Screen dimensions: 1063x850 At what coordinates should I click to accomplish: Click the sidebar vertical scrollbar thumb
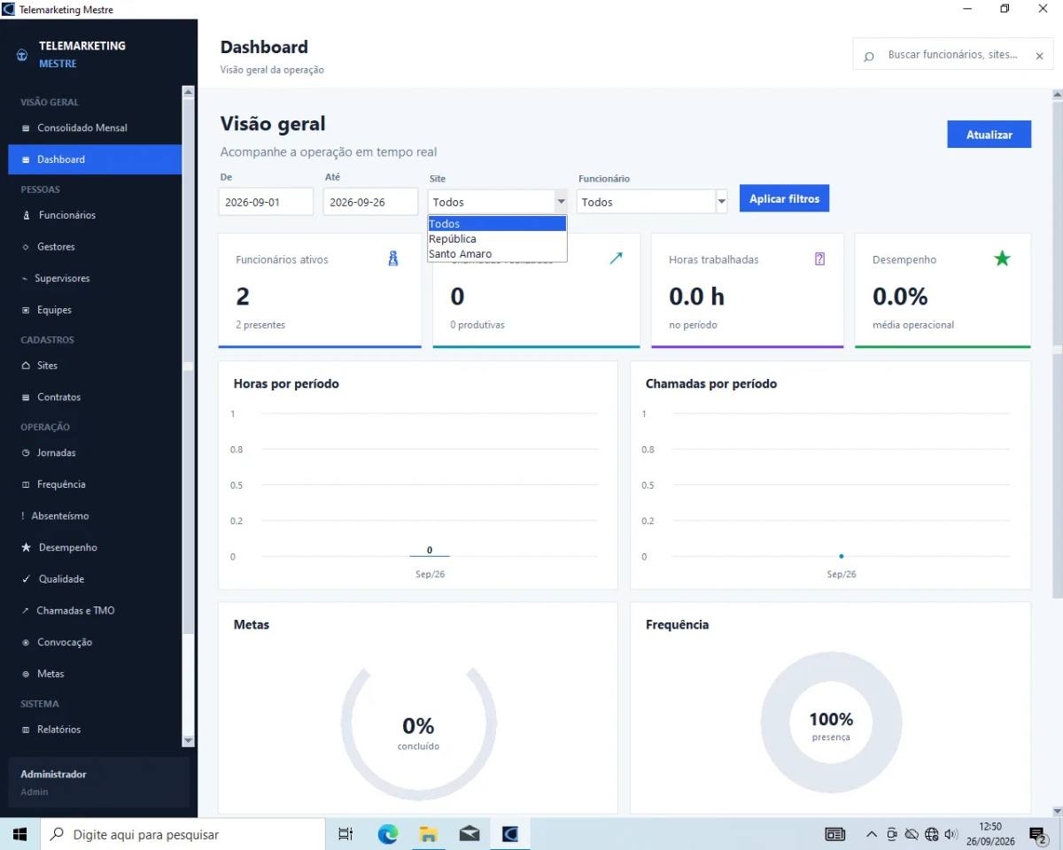tap(188, 366)
